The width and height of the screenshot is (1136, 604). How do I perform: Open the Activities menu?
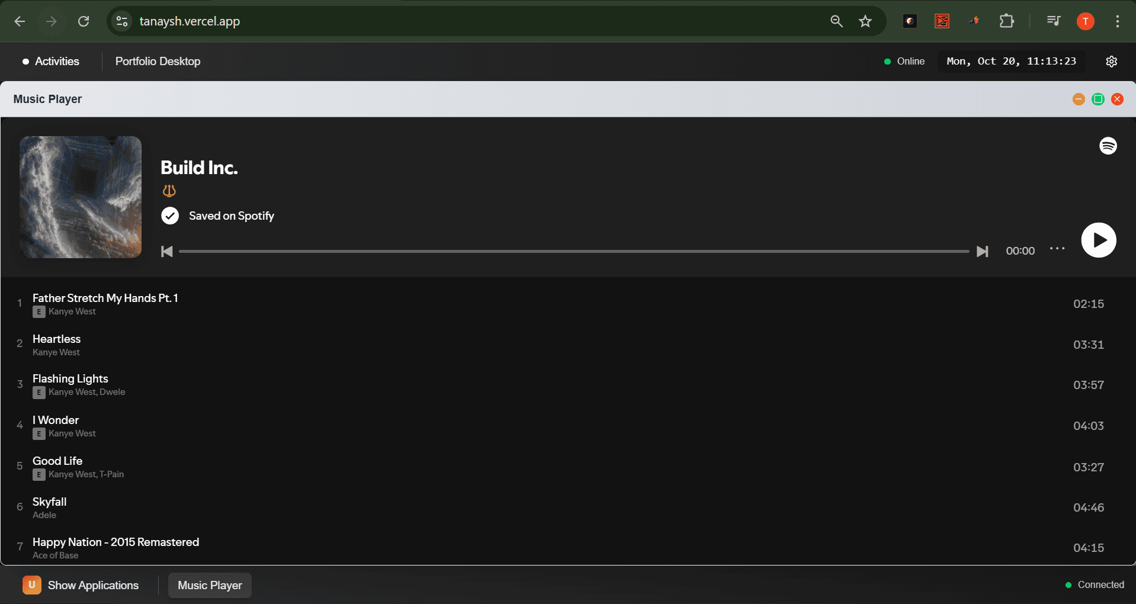point(51,62)
